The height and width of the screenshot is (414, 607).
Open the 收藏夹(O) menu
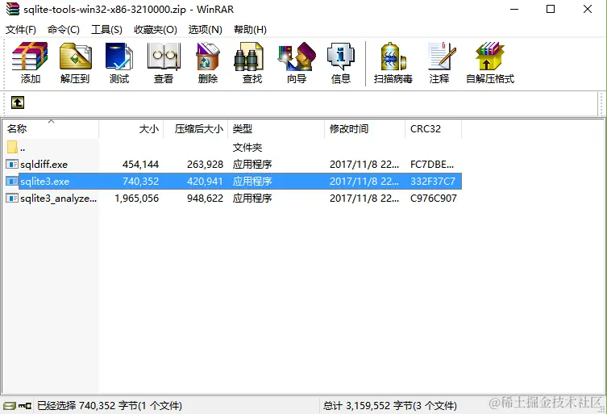click(156, 30)
